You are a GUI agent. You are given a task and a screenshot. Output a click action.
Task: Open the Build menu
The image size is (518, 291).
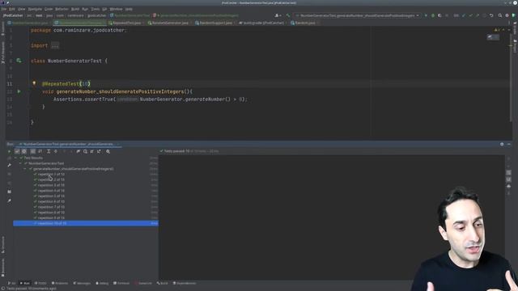75,9
